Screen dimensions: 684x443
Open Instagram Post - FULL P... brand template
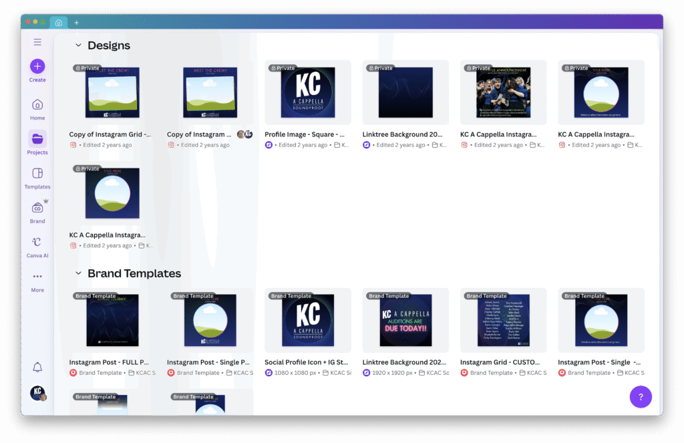point(112,320)
